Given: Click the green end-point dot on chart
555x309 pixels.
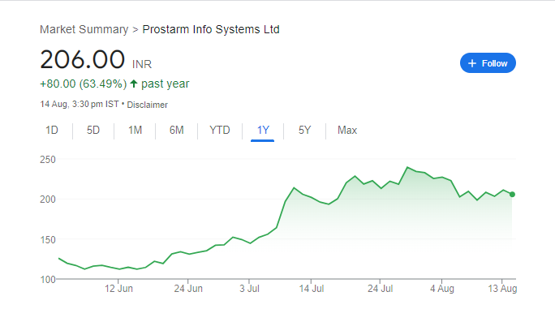Looking at the screenshot, I should coord(512,195).
